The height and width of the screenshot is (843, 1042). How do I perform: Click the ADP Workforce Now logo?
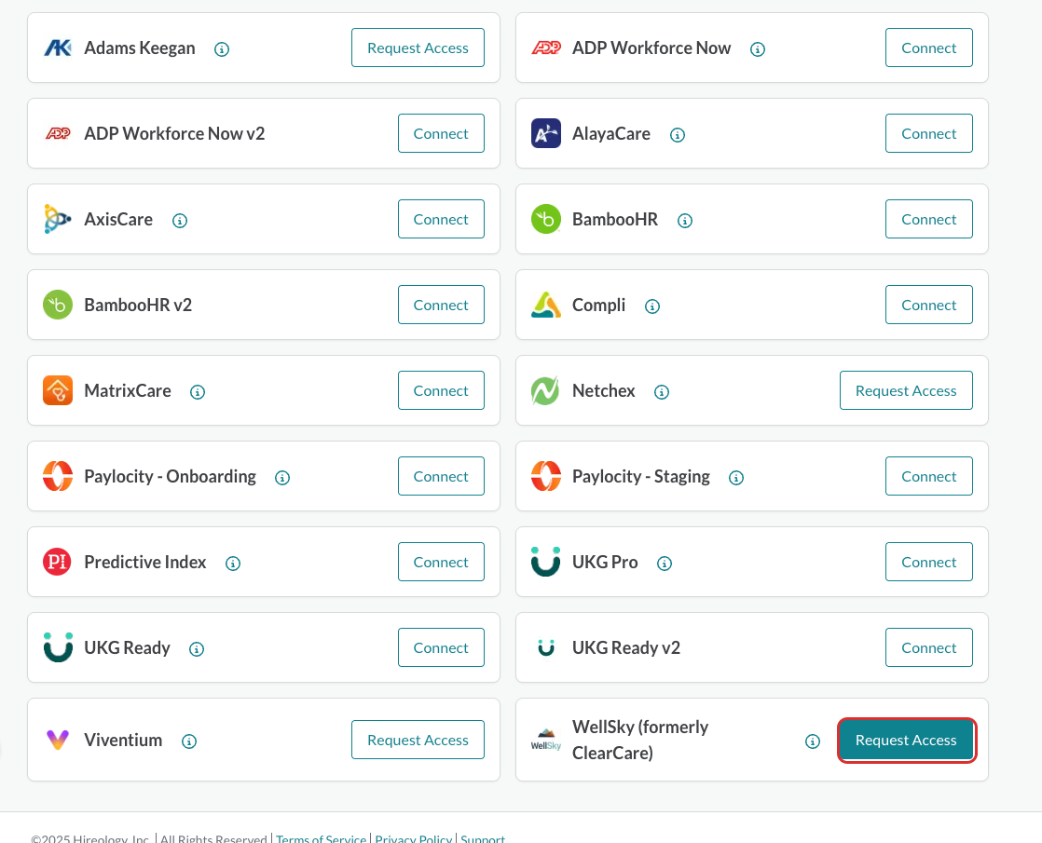[x=546, y=48]
